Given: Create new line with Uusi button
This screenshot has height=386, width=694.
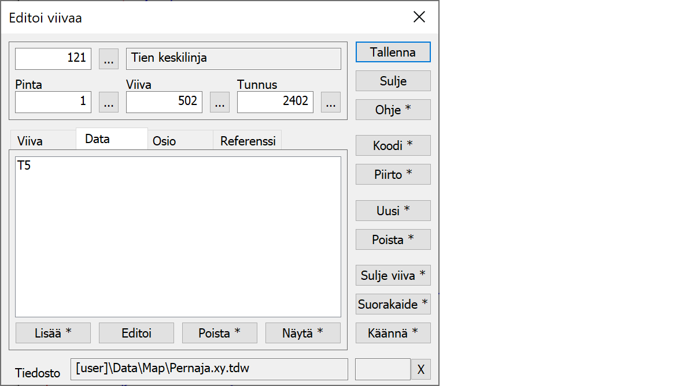Looking at the screenshot, I should tap(393, 211).
